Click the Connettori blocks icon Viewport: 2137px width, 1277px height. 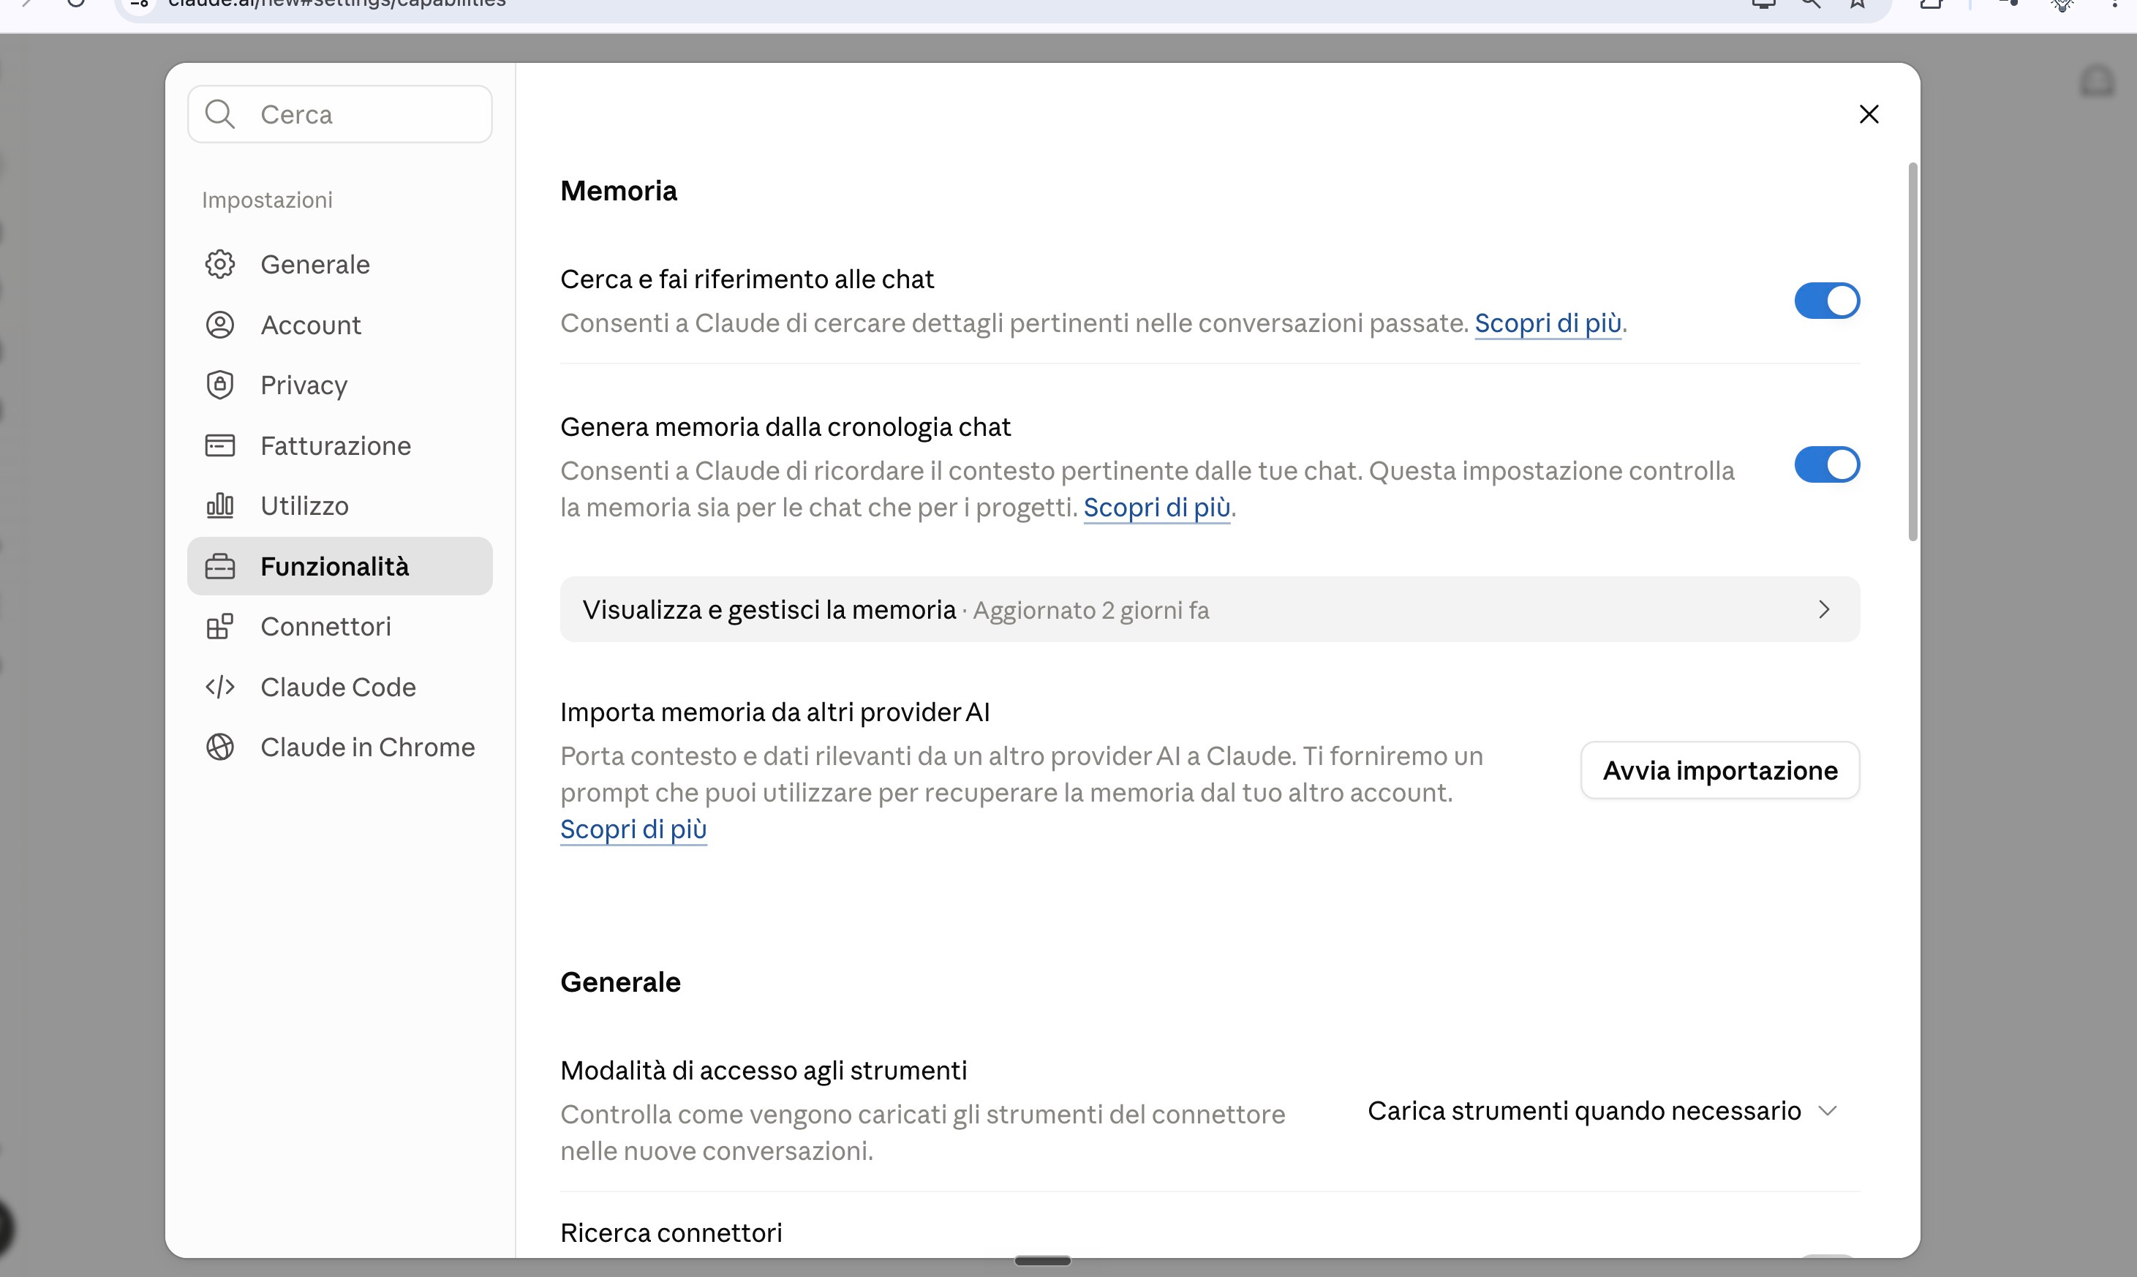(x=219, y=627)
